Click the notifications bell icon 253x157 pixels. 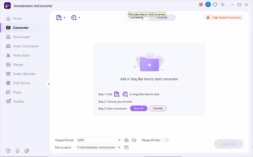click(18, 151)
